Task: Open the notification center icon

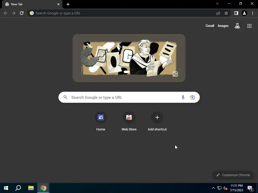Action: click(250, 188)
